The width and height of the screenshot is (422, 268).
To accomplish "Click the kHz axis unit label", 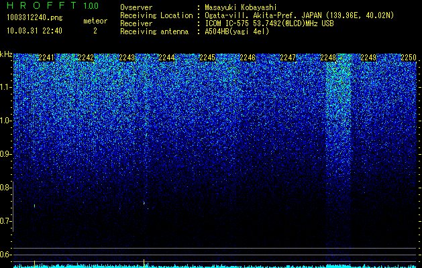I will tap(6, 54).
